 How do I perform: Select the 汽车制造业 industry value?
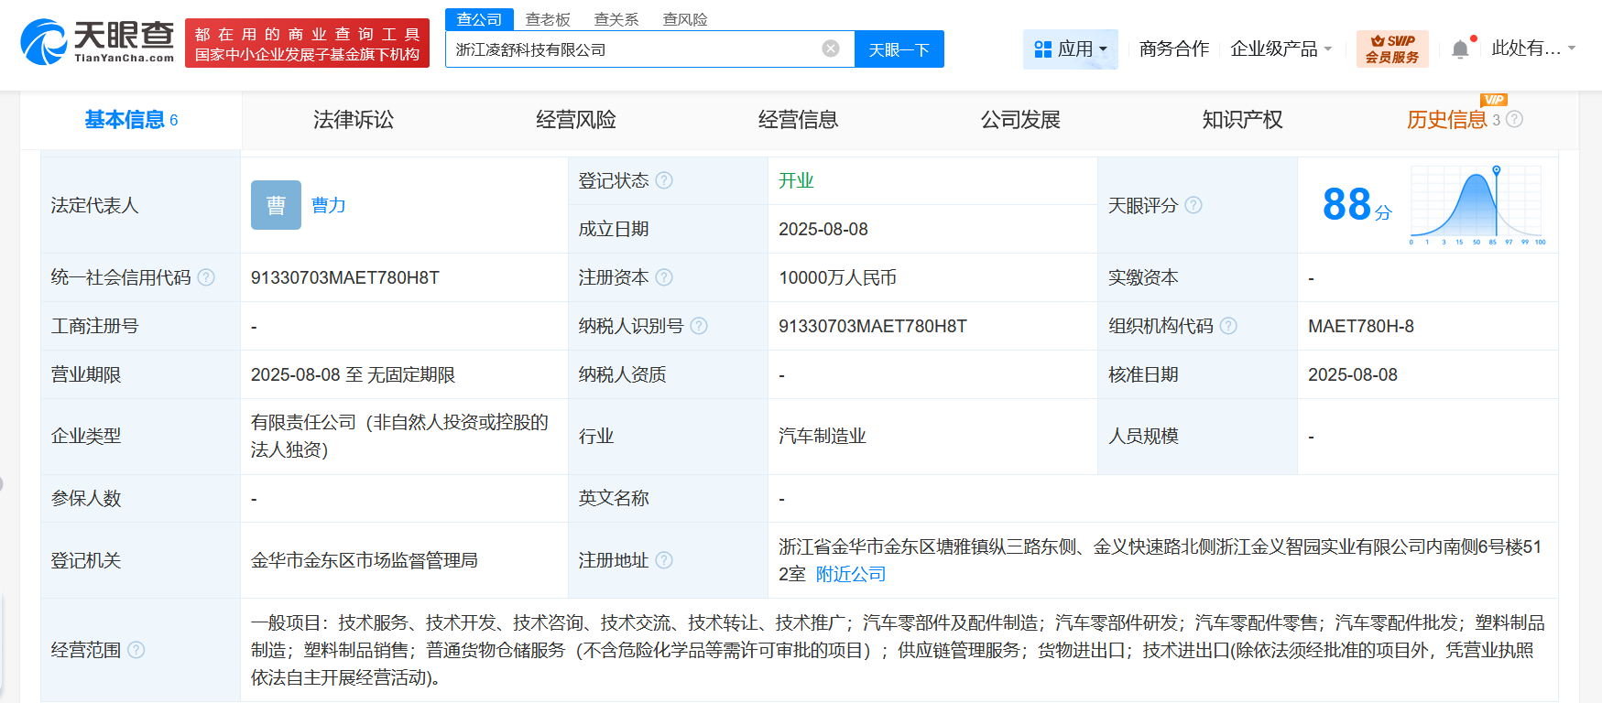point(823,437)
